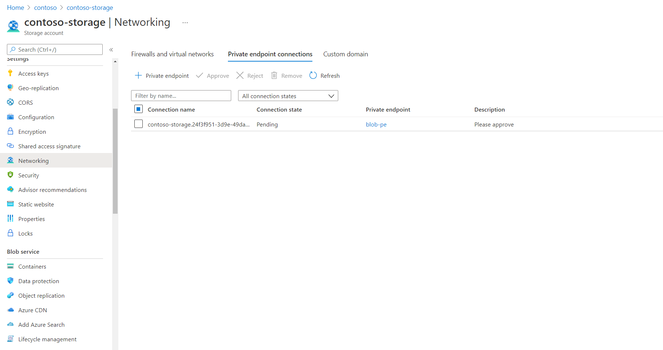Click the Remove trash can icon

(x=274, y=76)
